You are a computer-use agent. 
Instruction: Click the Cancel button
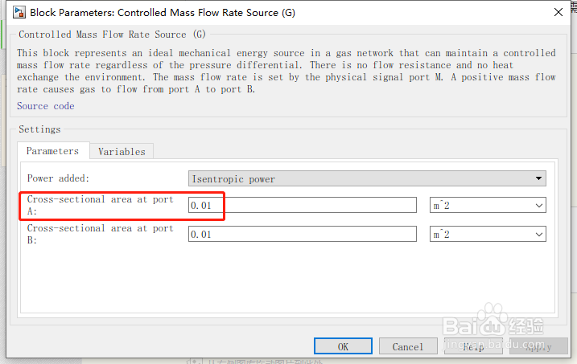408,346
